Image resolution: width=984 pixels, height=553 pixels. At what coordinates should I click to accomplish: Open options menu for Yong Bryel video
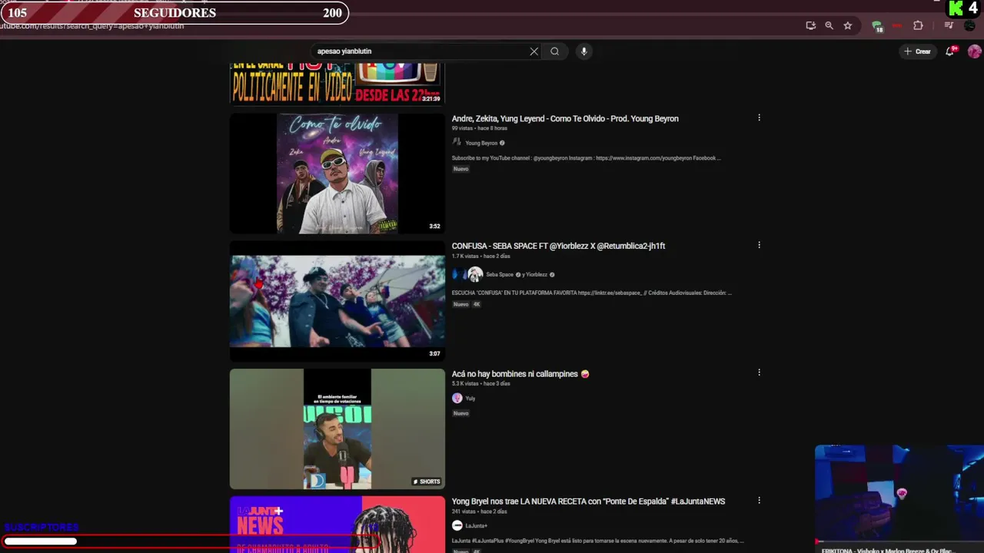759,501
